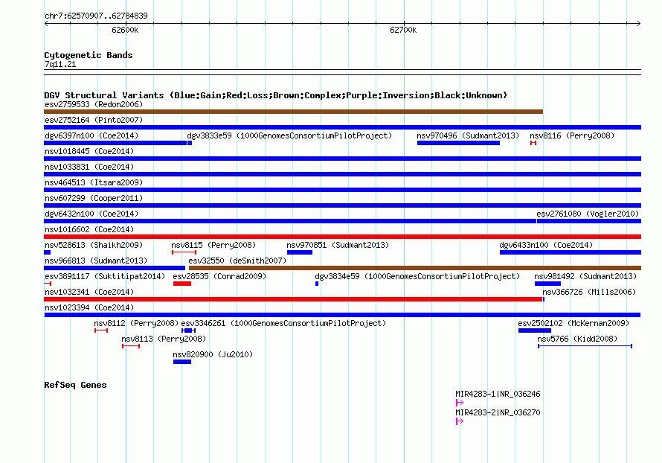Click the 62600k ruler tick label

click(x=125, y=30)
